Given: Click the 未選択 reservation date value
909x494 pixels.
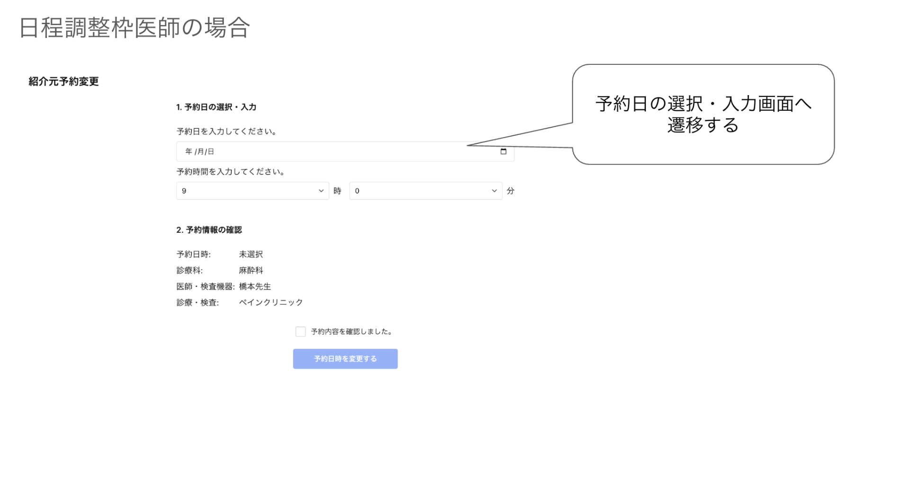Looking at the screenshot, I should click(x=250, y=255).
